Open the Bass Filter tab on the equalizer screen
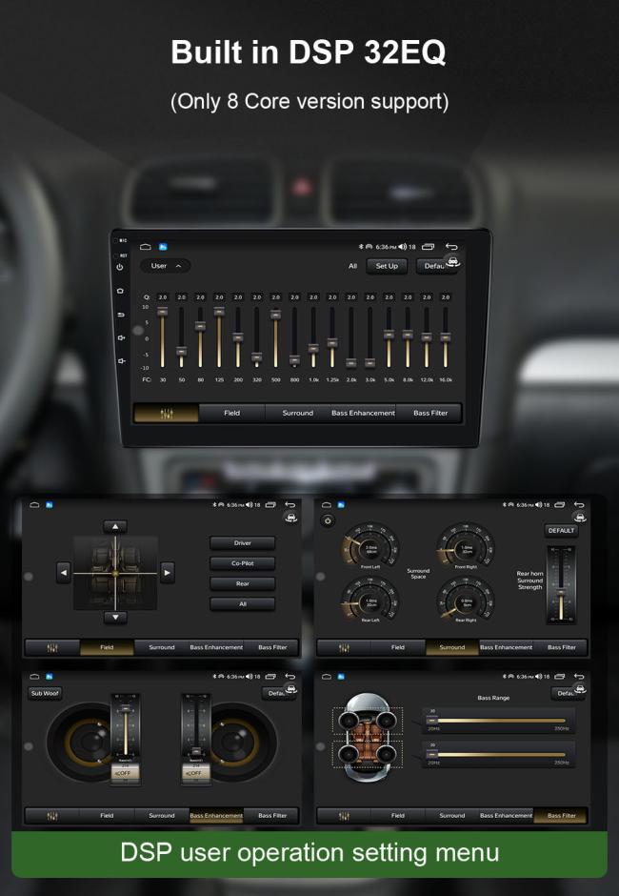This screenshot has height=896, width=619. click(430, 413)
